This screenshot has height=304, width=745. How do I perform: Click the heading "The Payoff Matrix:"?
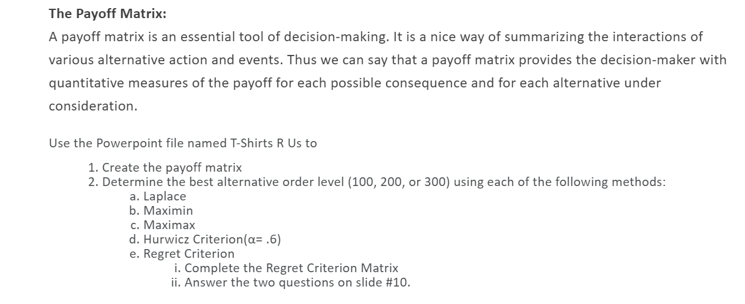(107, 14)
